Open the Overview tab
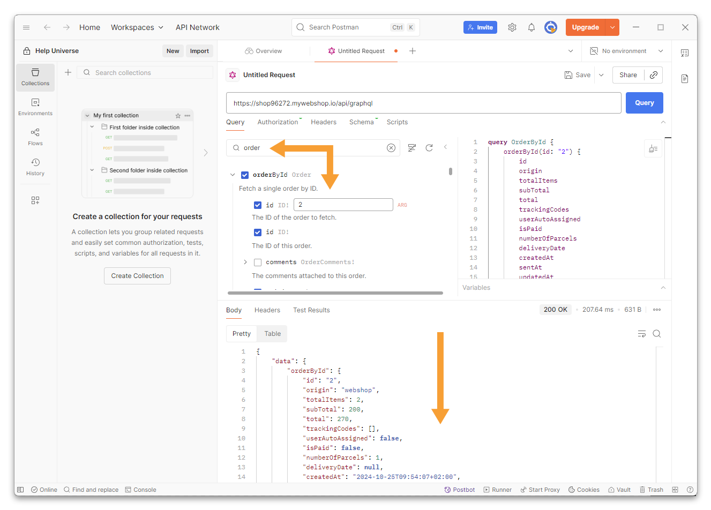 pos(263,51)
